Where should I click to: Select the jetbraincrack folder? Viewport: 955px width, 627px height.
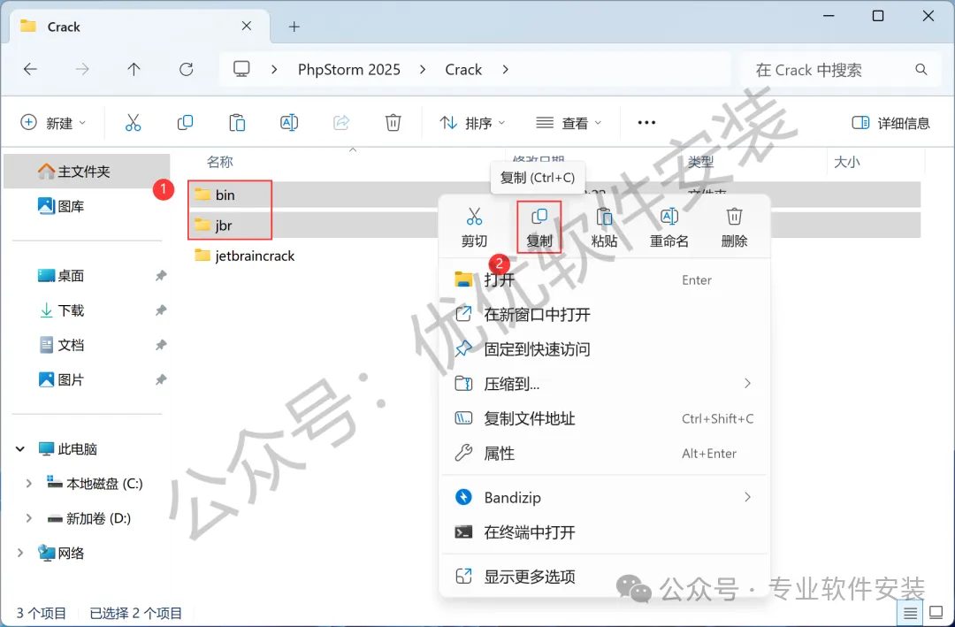[245, 256]
